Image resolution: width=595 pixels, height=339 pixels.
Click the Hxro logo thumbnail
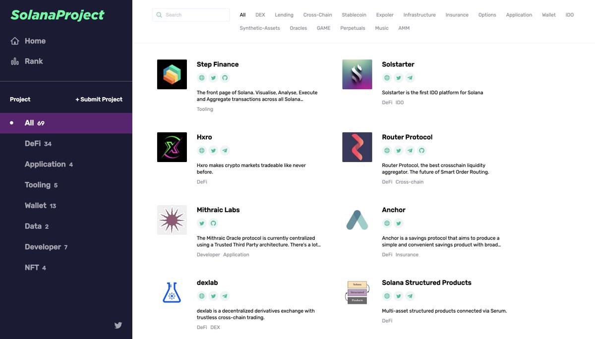tap(172, 147)
